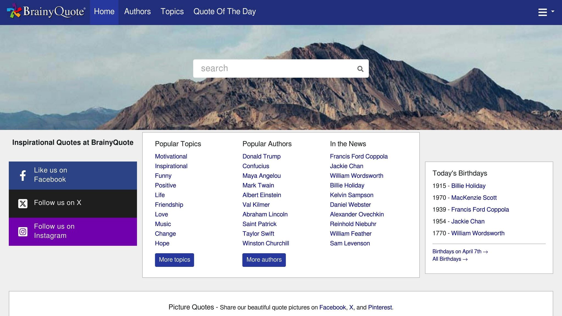The width and height of the screenshot is (562, 316).
Task: Click the BrainyQuote pinwheel logo
Action: pyautogui.click(x=14, y=11)
